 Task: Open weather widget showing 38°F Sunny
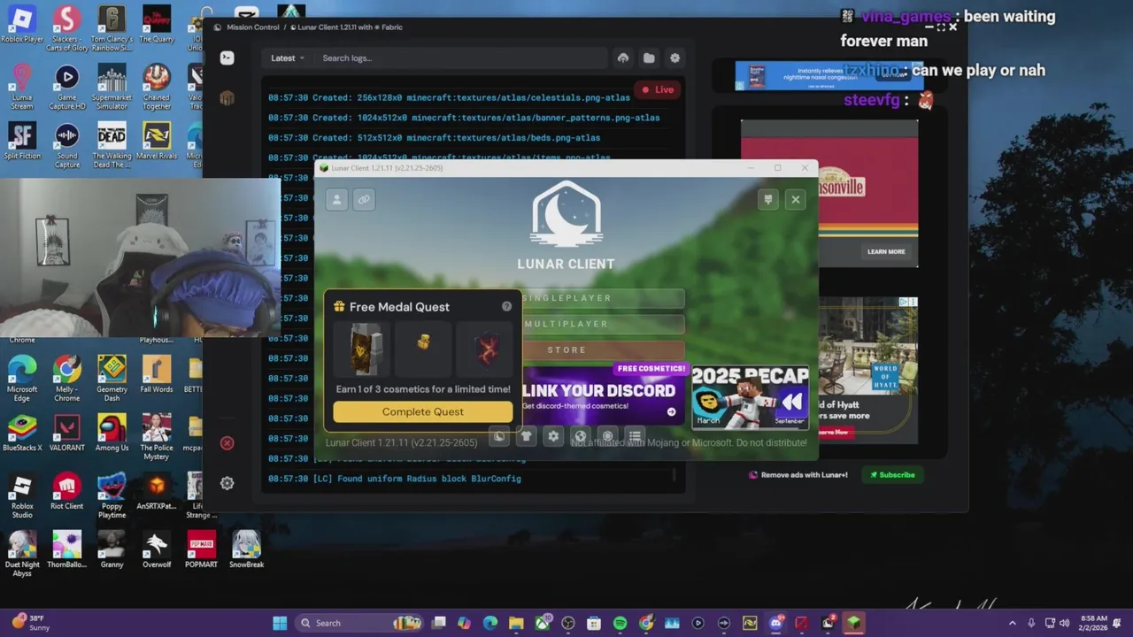(x=32, y=623)
